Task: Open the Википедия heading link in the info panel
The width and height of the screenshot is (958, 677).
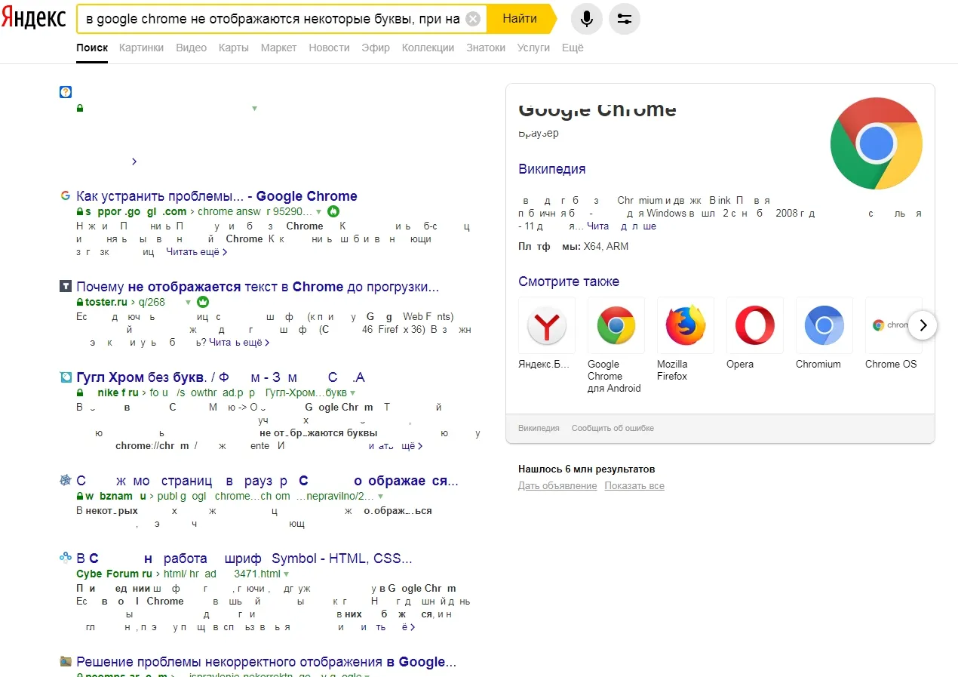Action: coord(552,169)
